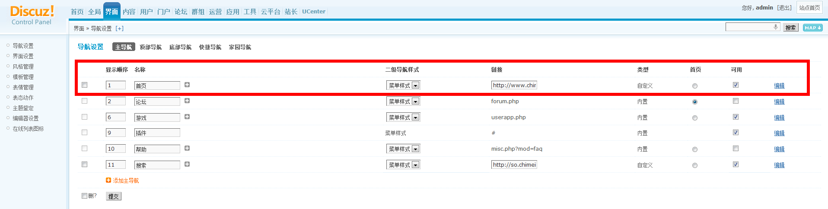Open 菜单样式 dropdown in 论坛 row
This screenshot has height=209, width=828.
(403, 101)
